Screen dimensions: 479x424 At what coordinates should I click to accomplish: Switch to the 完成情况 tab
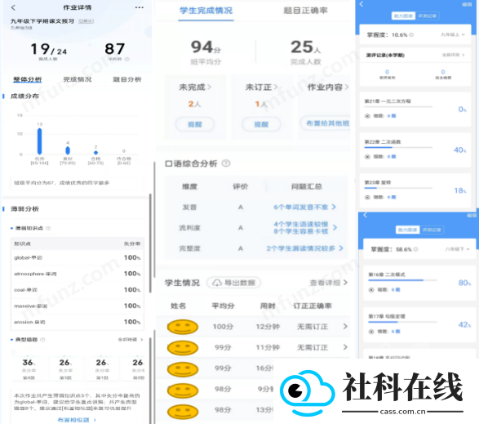pos(78,79)
